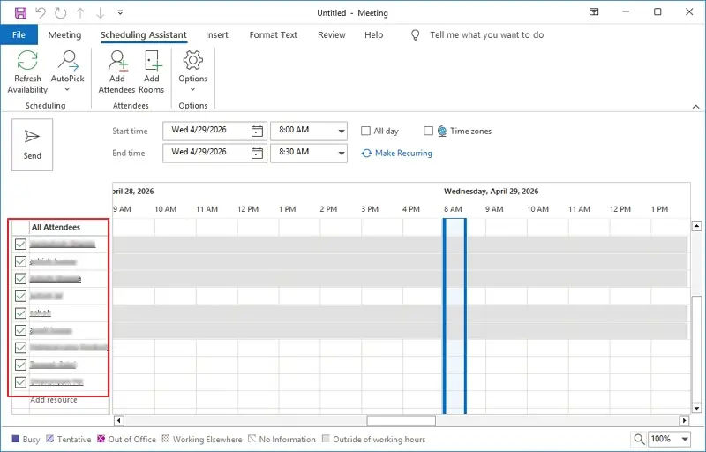Select the Scheduling Assistant tab
This screenshot has height=452, width=706.
[x=144, y=35]
